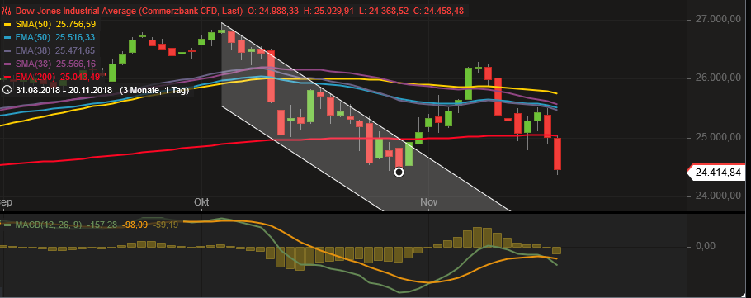This screenshot has height=298, width=751.
Task: Click the MACD histogram value -59,19
Action: click(165, 225)
